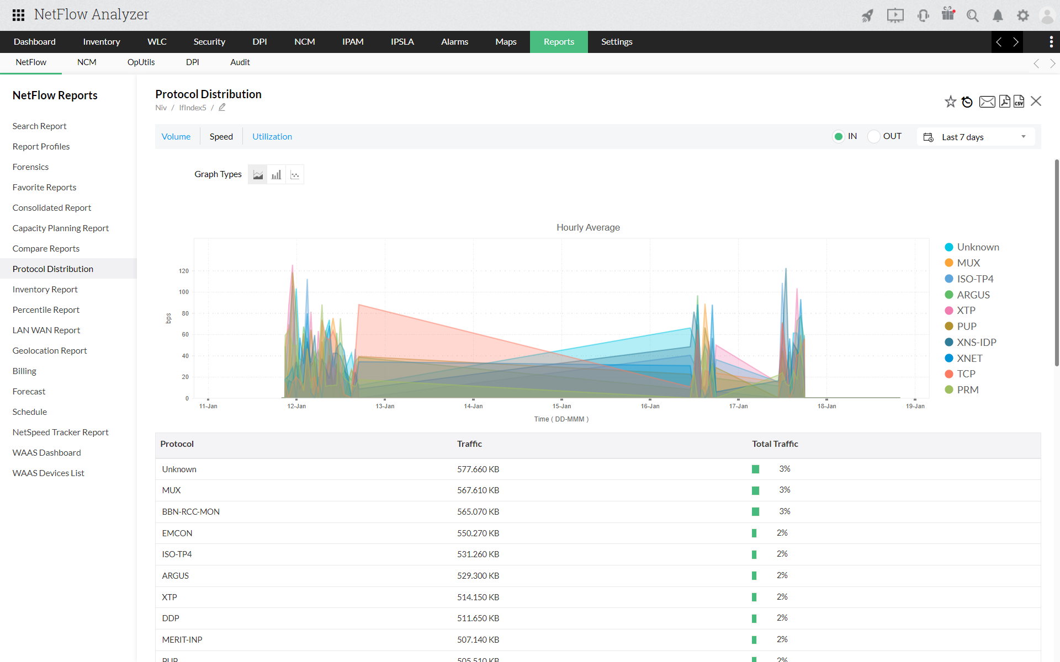Select the IN radio button
This screenshot has width=1060, height=662.
tap(839, 136)
